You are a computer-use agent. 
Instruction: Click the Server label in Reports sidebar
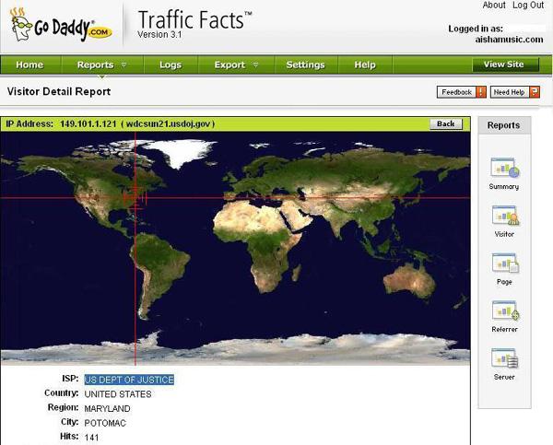(504, 377)
